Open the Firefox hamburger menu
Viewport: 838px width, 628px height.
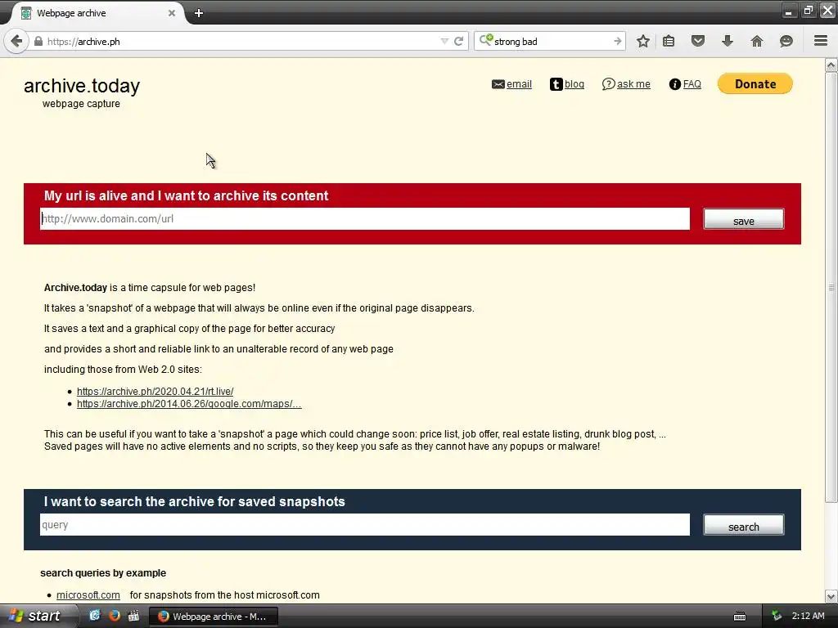point(821,41)
